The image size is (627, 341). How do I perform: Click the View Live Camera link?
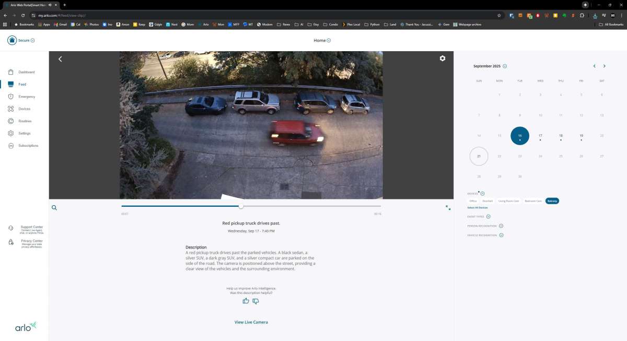pos(251,322)
